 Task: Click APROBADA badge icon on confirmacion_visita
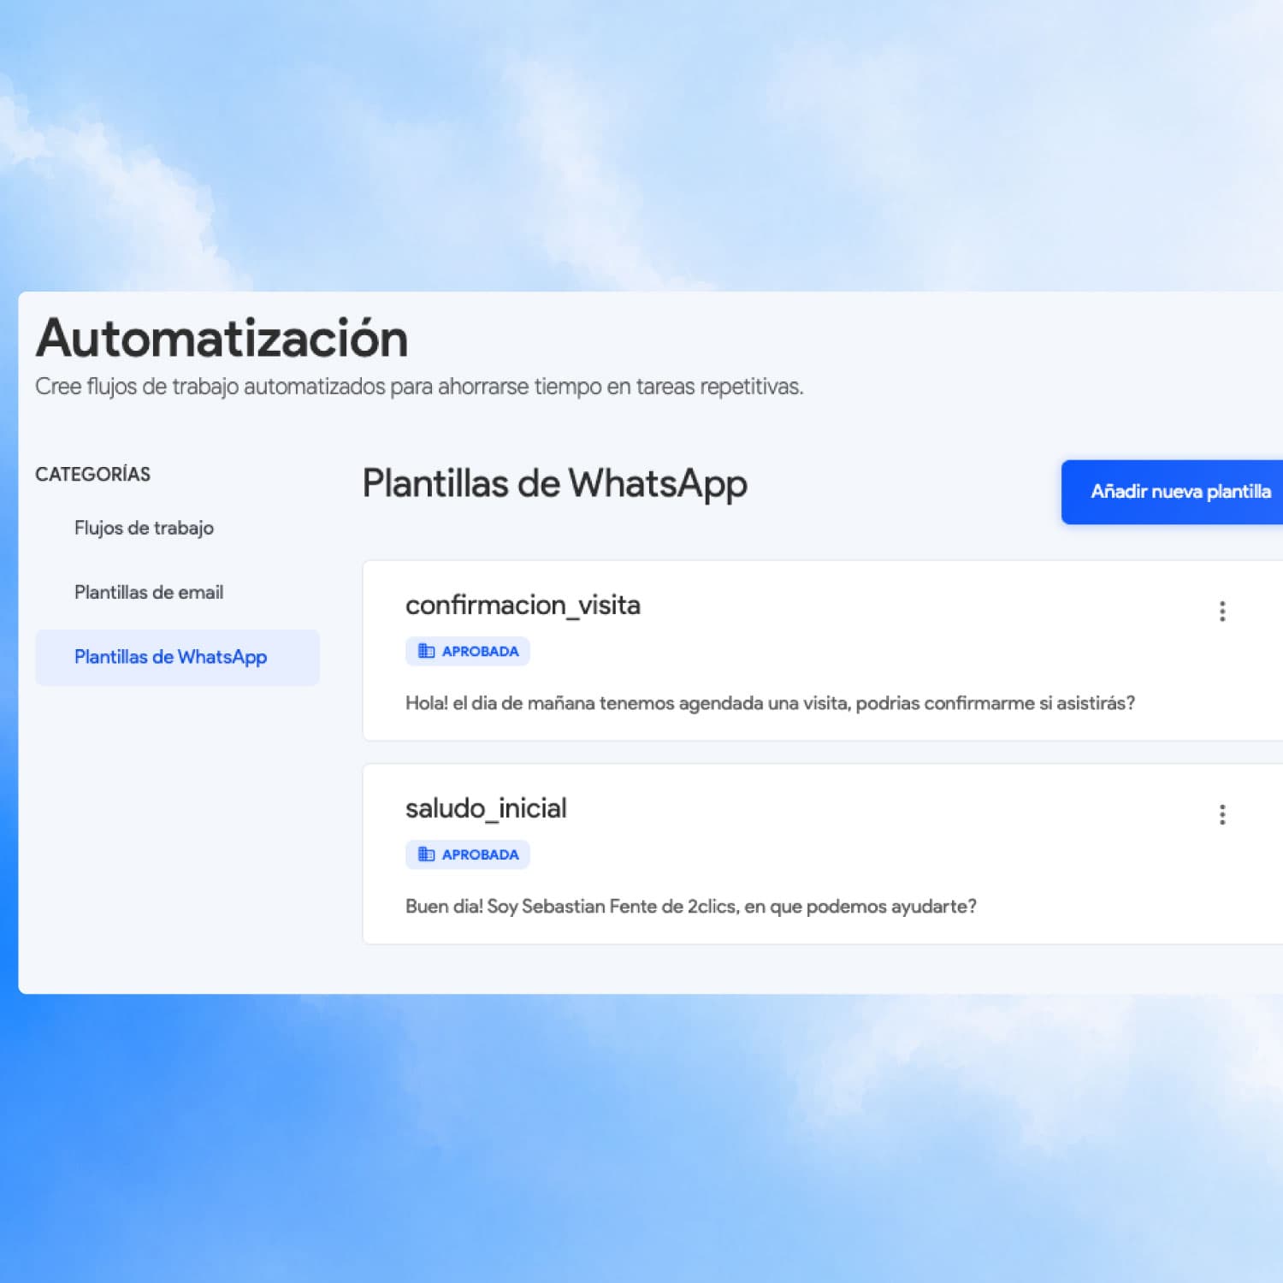click(426, 651)
